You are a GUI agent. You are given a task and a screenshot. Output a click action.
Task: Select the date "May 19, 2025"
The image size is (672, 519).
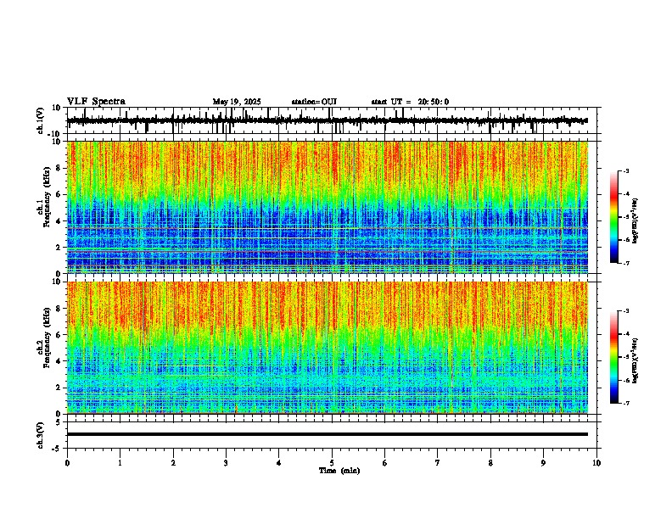click(x=237, y=102)
